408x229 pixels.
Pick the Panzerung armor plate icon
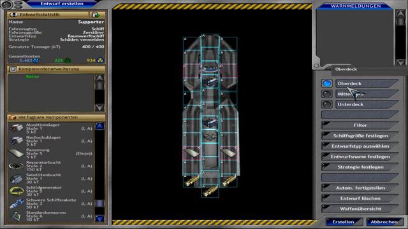(17, 153)
